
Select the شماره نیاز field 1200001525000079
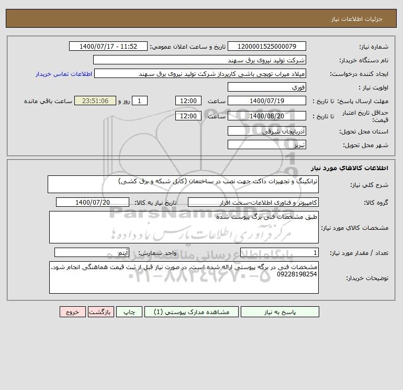(267, 46)
